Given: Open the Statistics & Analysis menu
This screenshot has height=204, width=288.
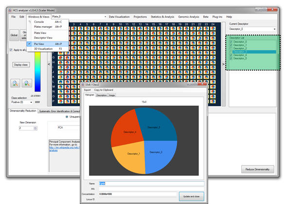Looking at the screenshot, I should click(162, 17).
